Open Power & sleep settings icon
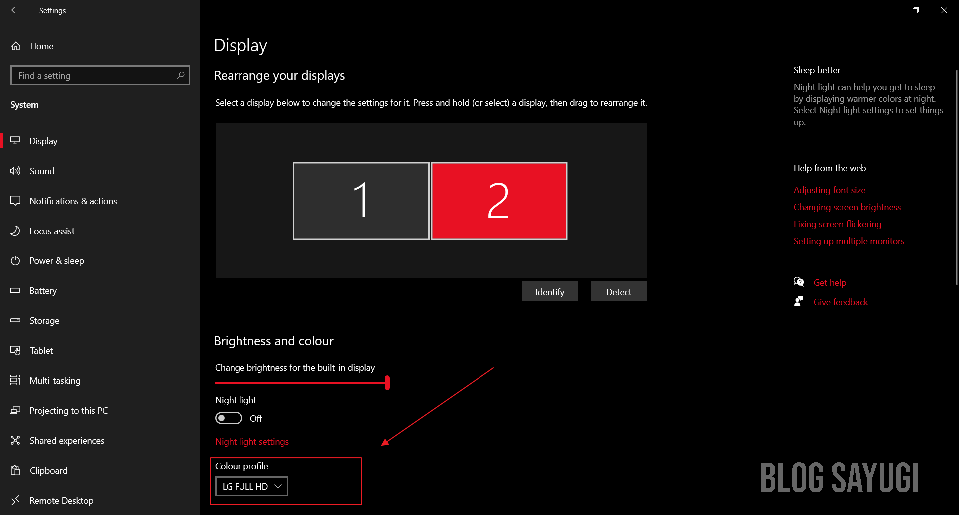The image size is (959, 515). [x=15, y=260]
